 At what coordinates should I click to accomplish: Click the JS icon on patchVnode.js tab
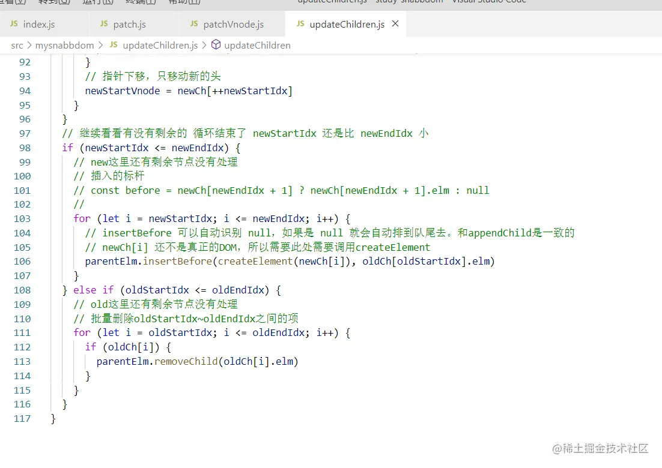193,24
